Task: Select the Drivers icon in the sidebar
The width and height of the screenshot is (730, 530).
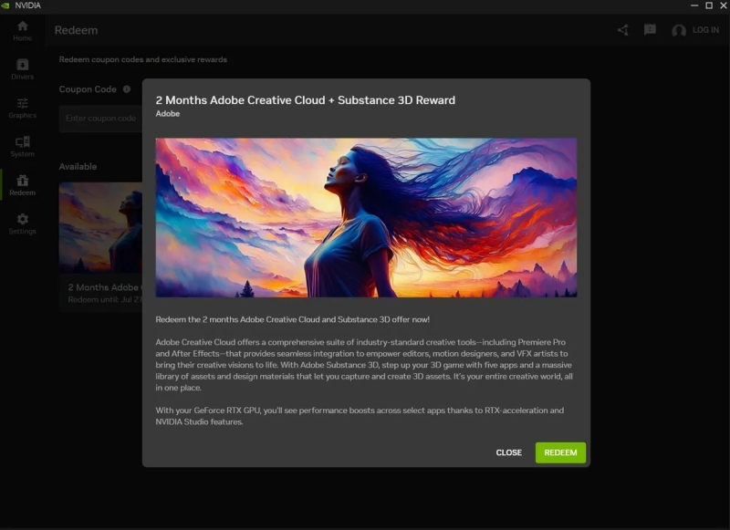Action: [21, 69]
